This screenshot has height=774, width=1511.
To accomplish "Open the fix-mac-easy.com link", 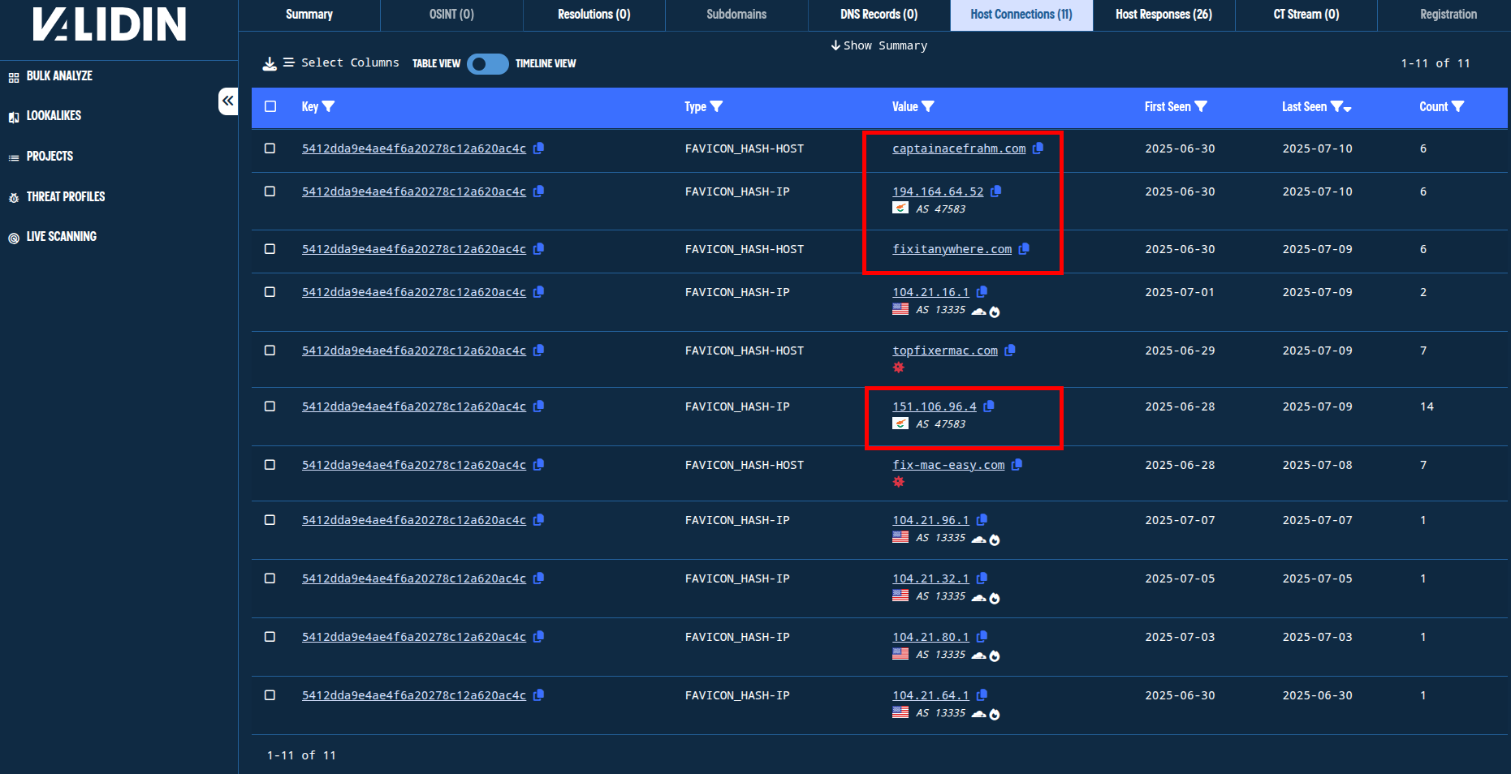I will click(948, 465).
